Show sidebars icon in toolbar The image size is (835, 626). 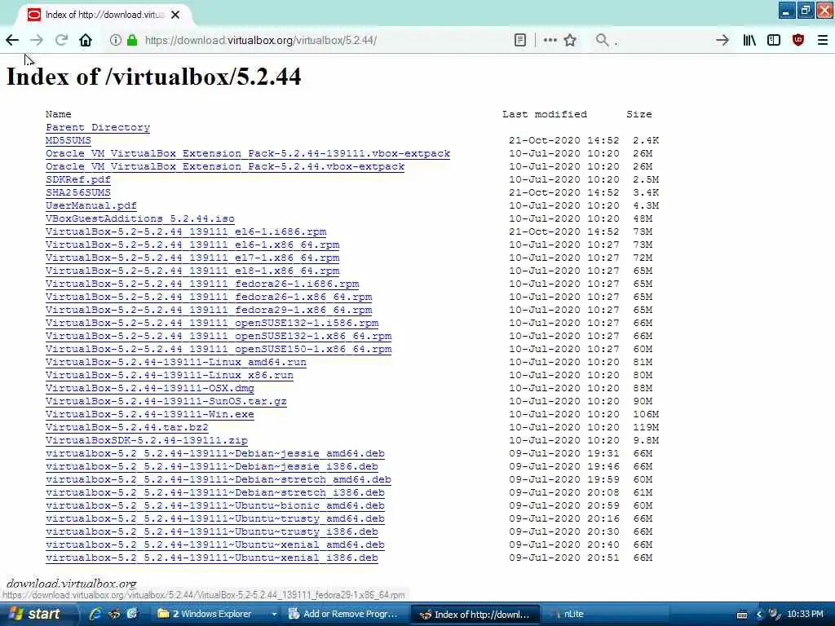[x=774, y=40]
